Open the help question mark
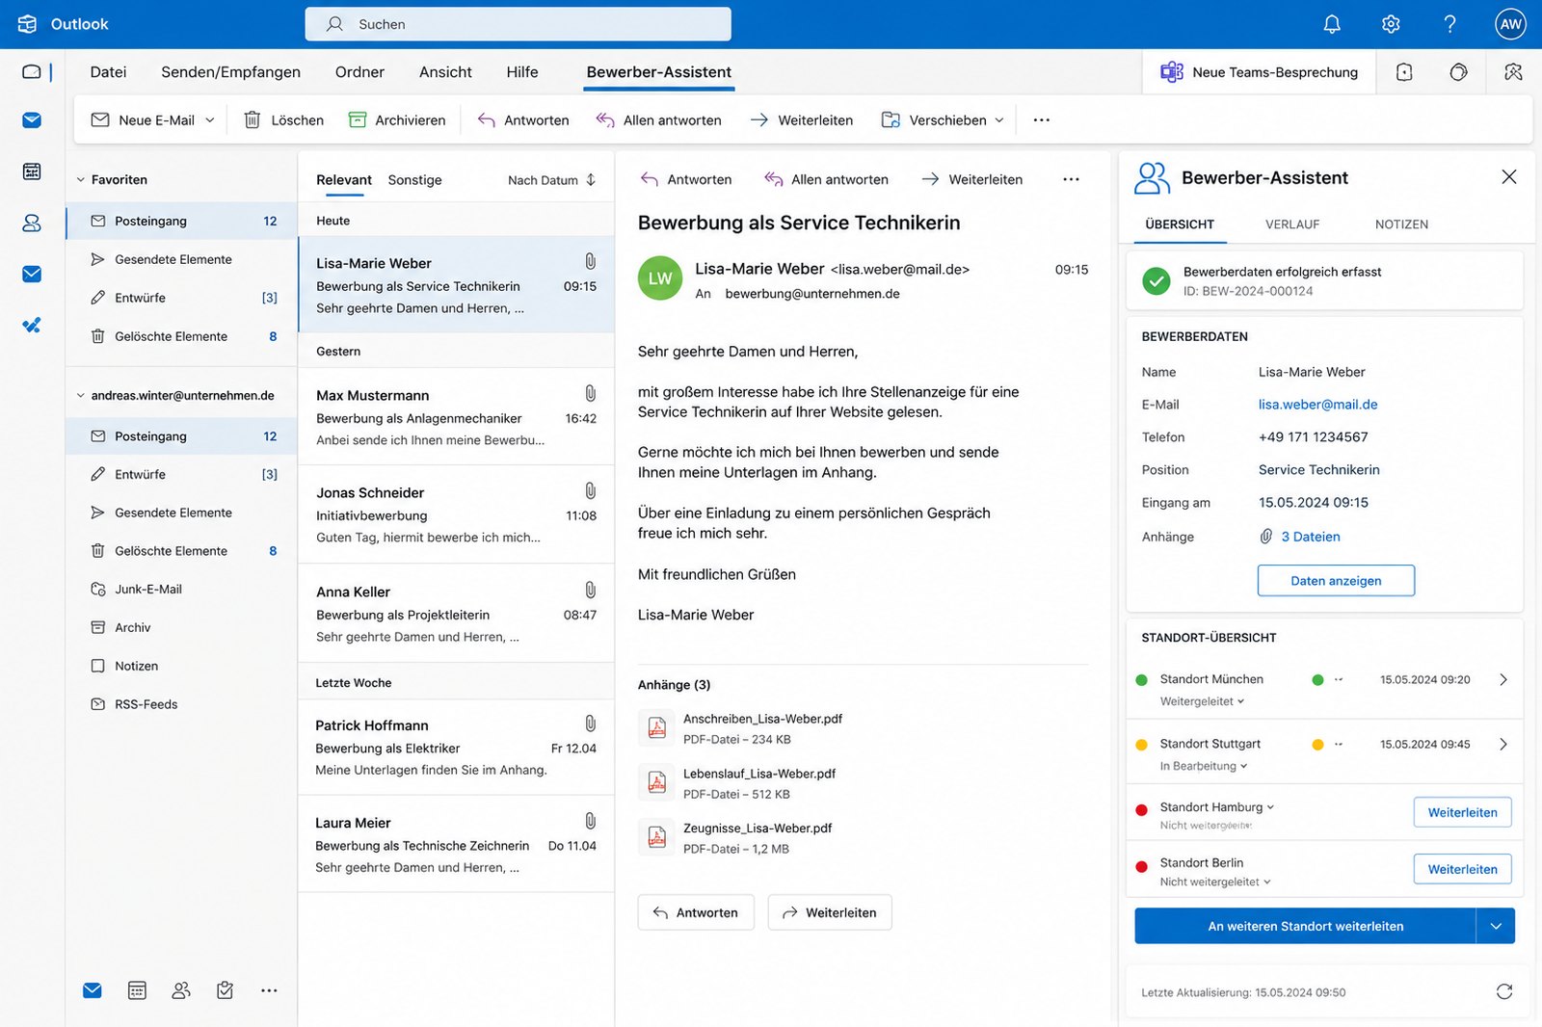 click(1449, 24)
